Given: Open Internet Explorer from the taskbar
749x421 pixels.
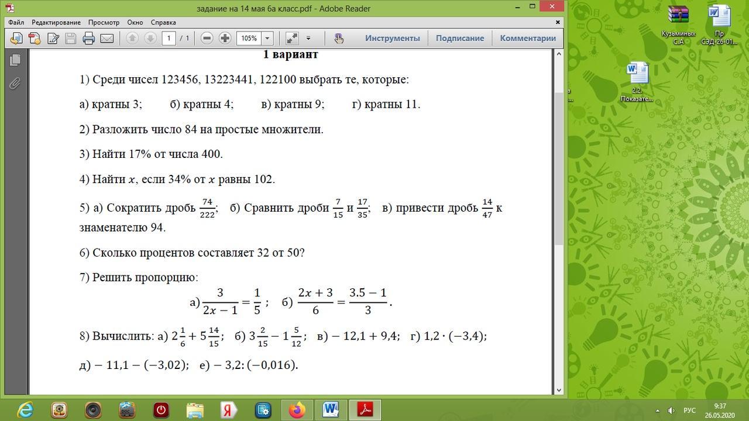Looking at the screenshot, I should pyautogui.click(x=25, y=410).
